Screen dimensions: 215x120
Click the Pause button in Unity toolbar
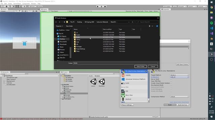[x=101, y=7]
